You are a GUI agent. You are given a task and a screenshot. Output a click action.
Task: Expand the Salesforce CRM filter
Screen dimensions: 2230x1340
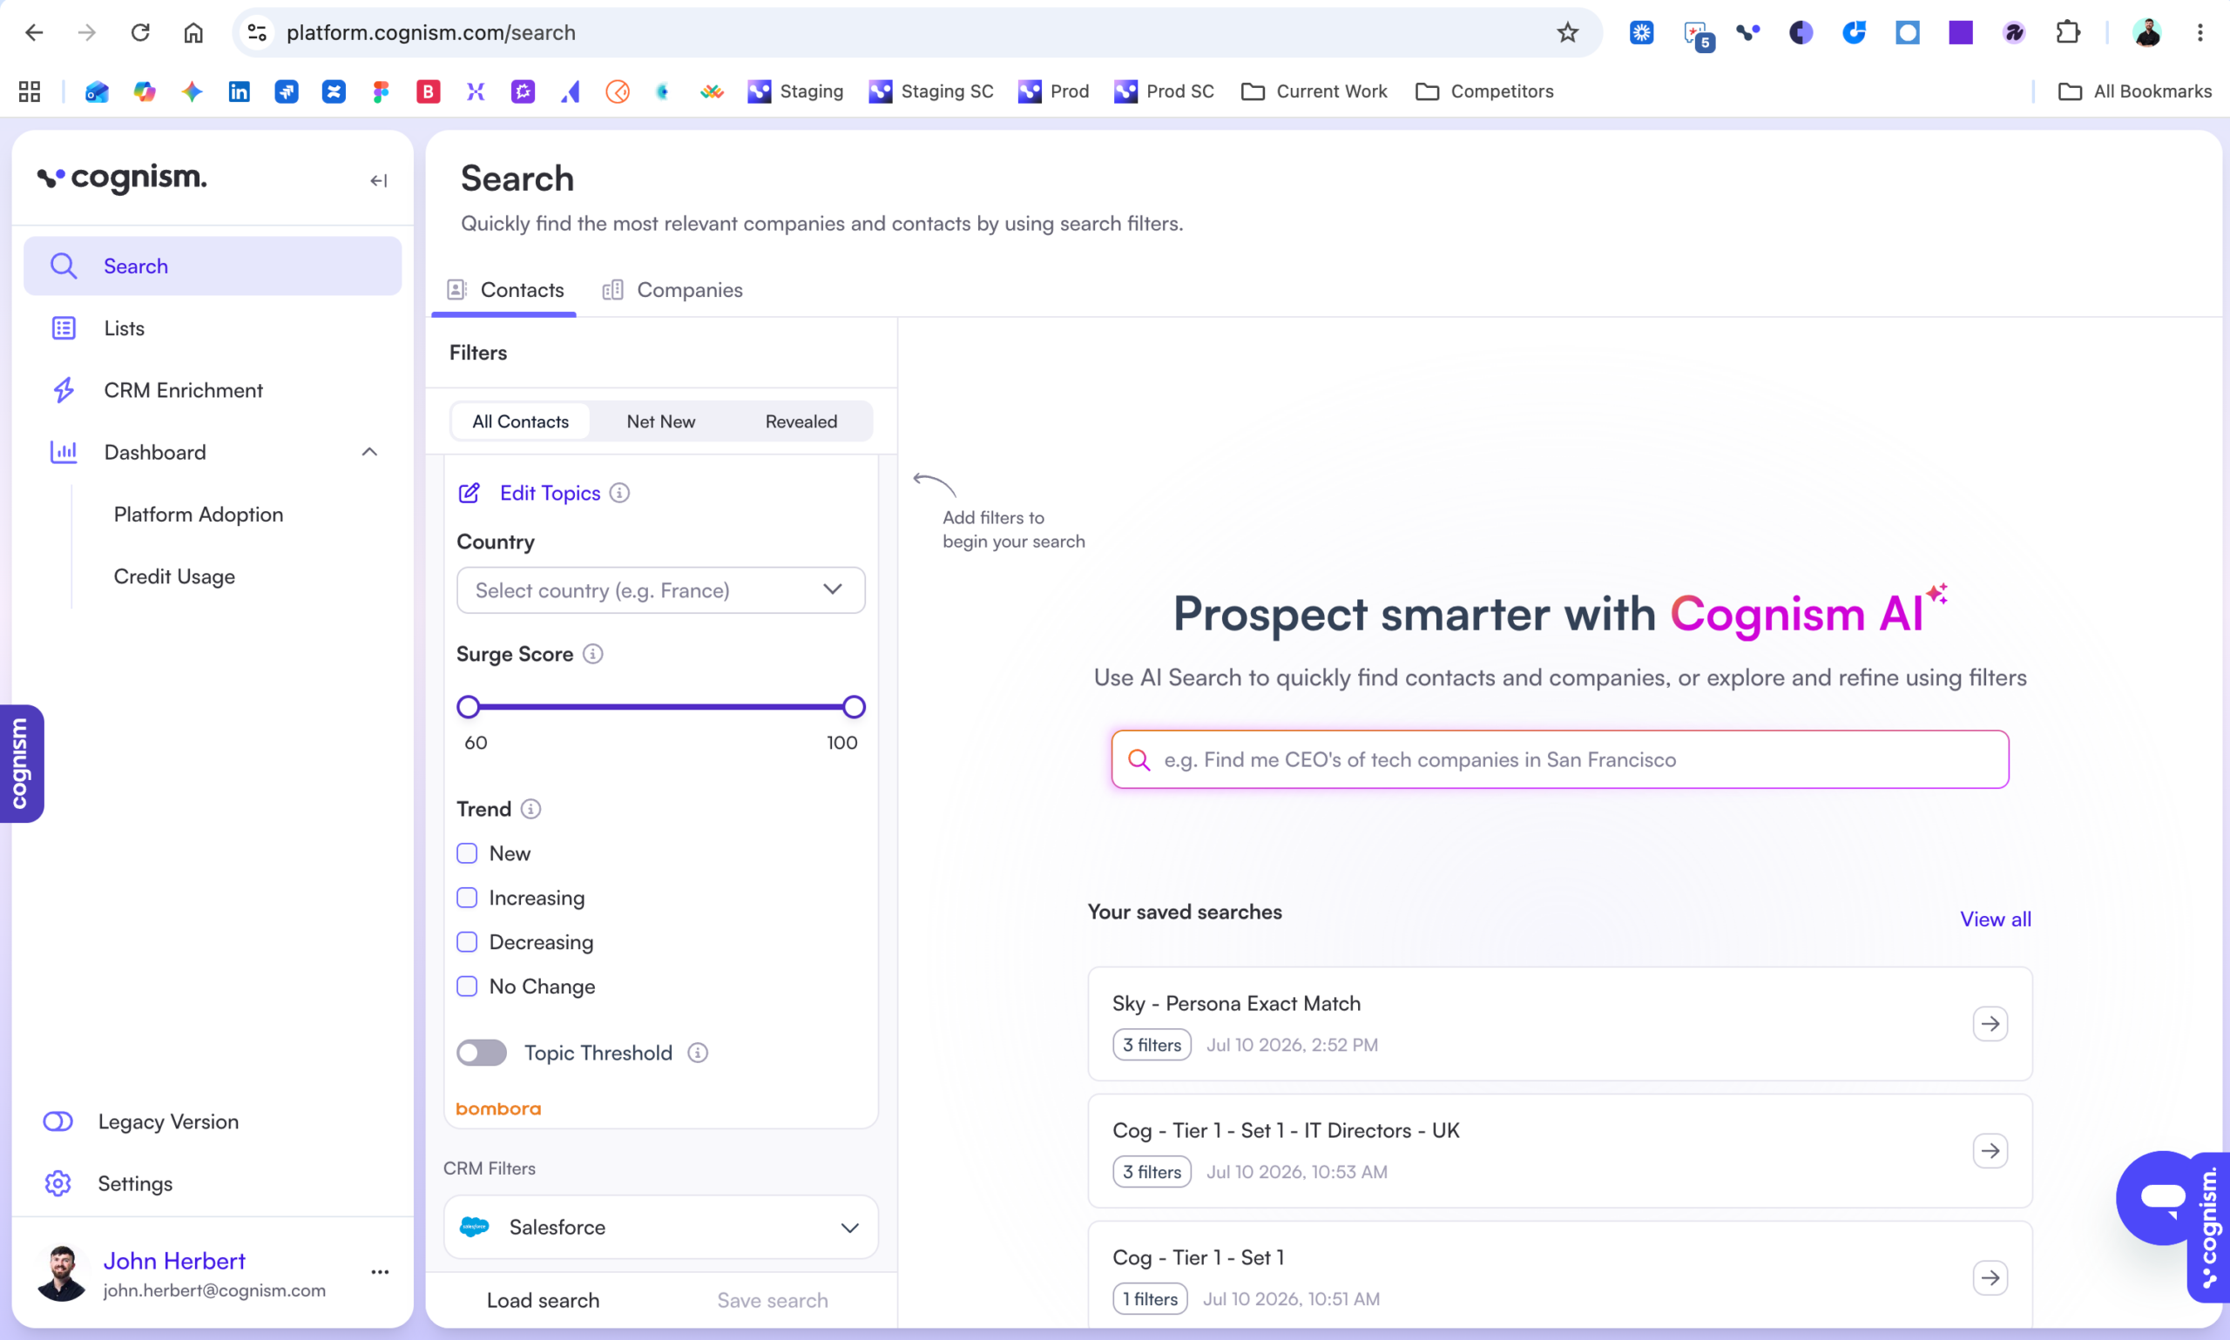661,1227
